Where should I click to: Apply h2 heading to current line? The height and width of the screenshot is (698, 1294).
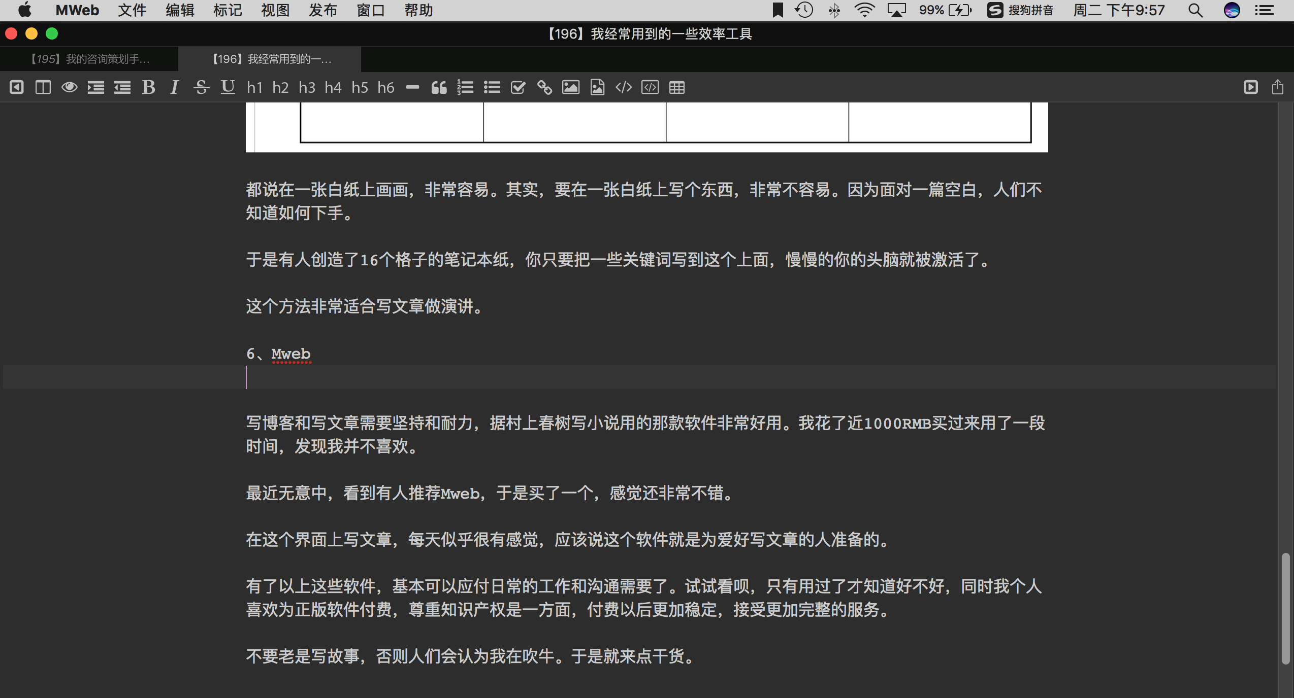pos(280,87)
